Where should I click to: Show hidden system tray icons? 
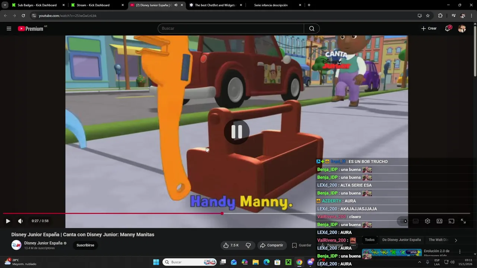419,262
